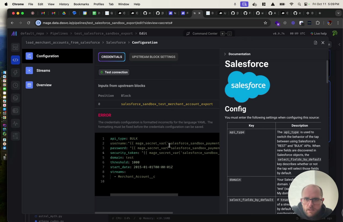The image size is (343, 222).
Task: Click the Salesforce breadcrumb in dialog header
Action: [x=116, y=42]
